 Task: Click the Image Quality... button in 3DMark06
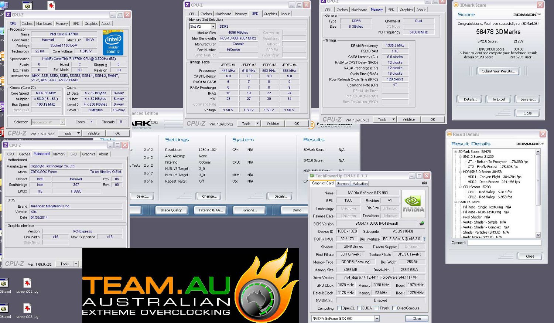click(172, 210)
